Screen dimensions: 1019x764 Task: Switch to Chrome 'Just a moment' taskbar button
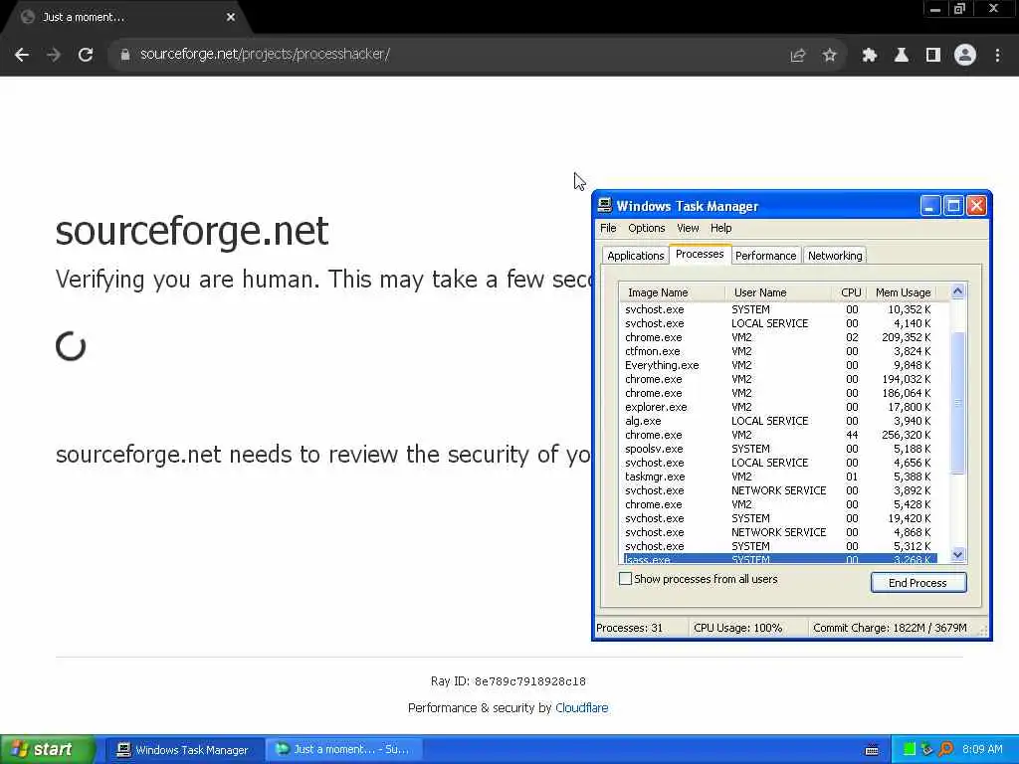click(344, 750)
